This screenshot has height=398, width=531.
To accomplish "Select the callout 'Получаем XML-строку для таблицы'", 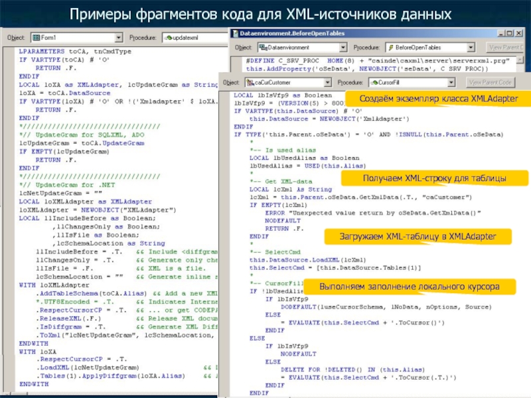I will [x=426, y=179].
